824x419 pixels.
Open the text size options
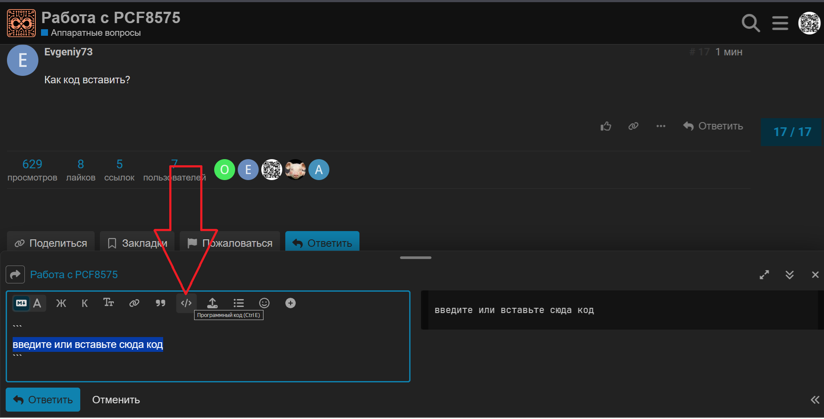pyautogui.click(x=109, y=303)
